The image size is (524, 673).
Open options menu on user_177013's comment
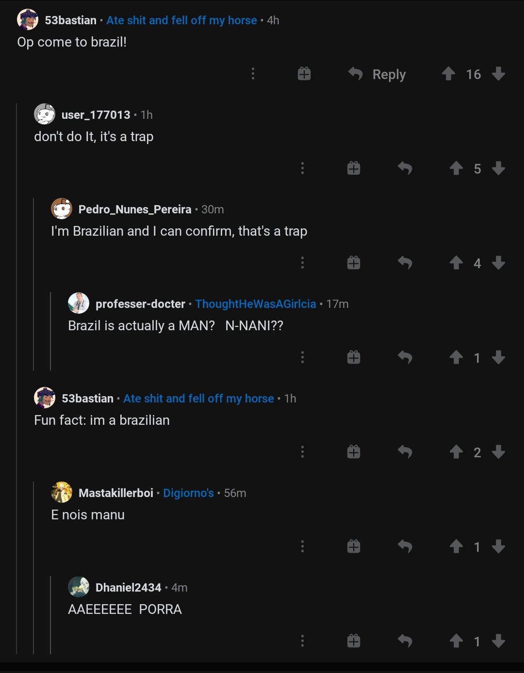coord(302,168)
